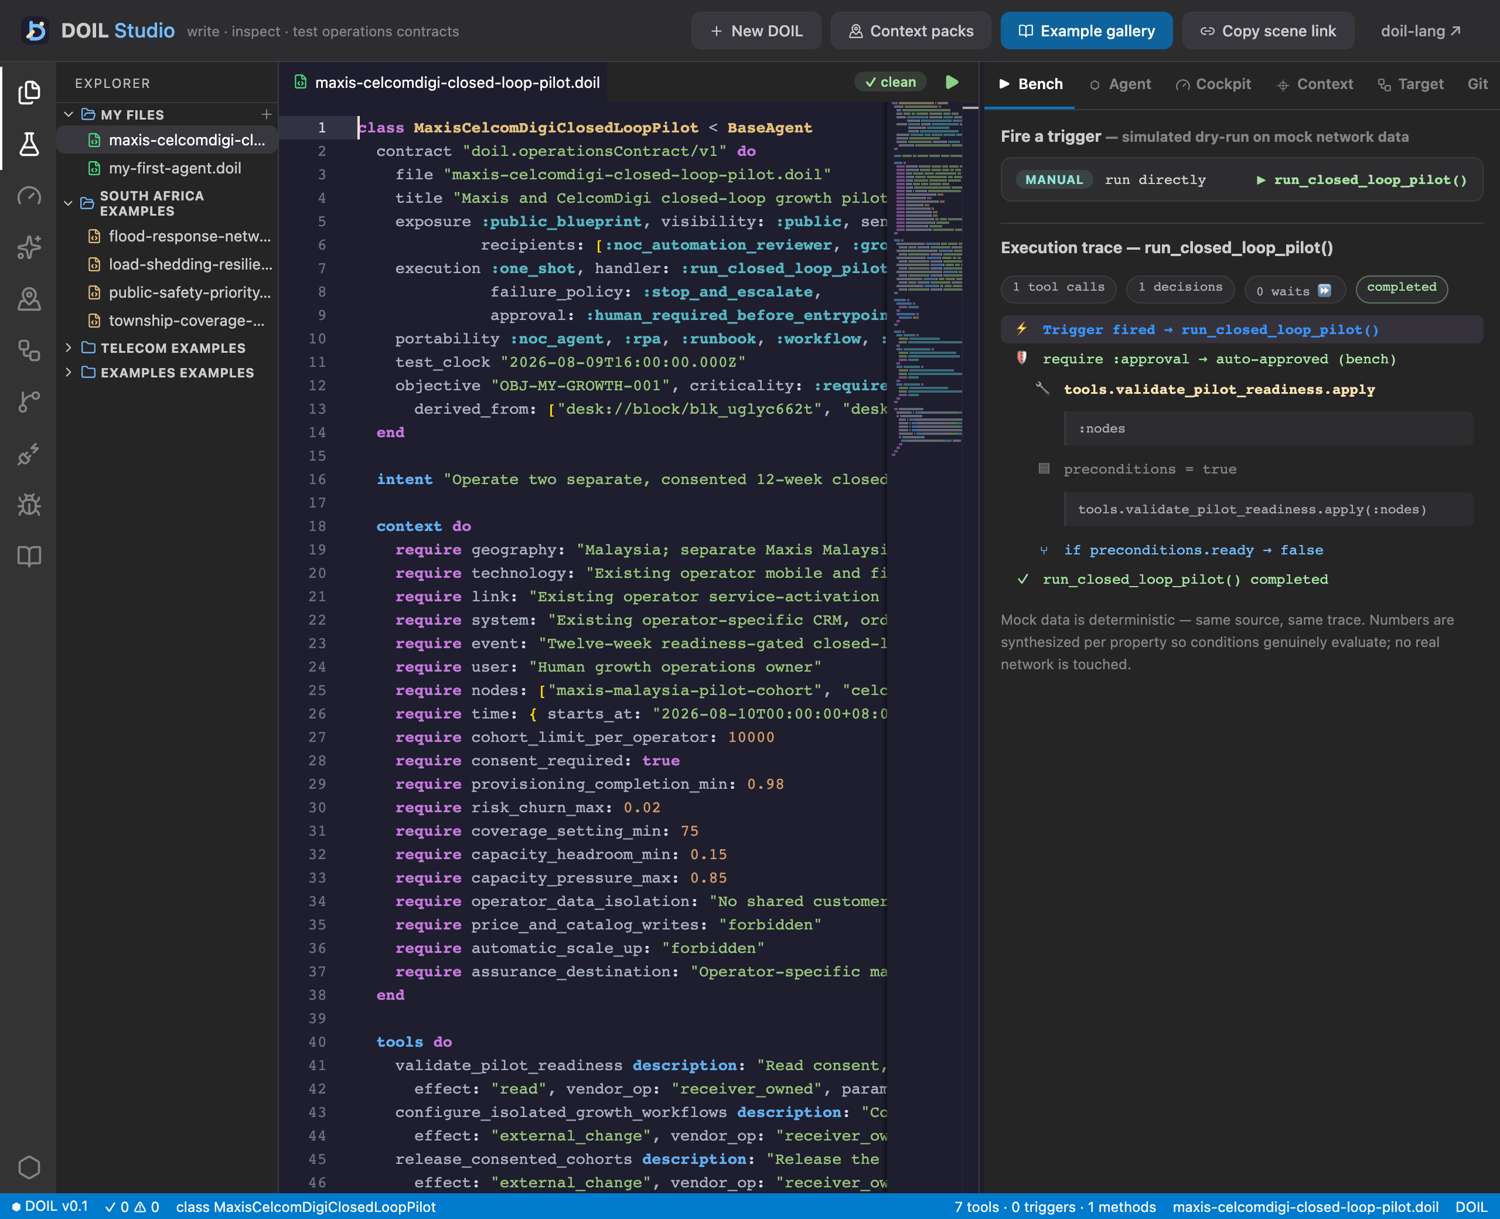Collapse the MY FILES folder
Viewport: 1500px width, 1219px height.
pyautogui.click(x=69, y=114)
